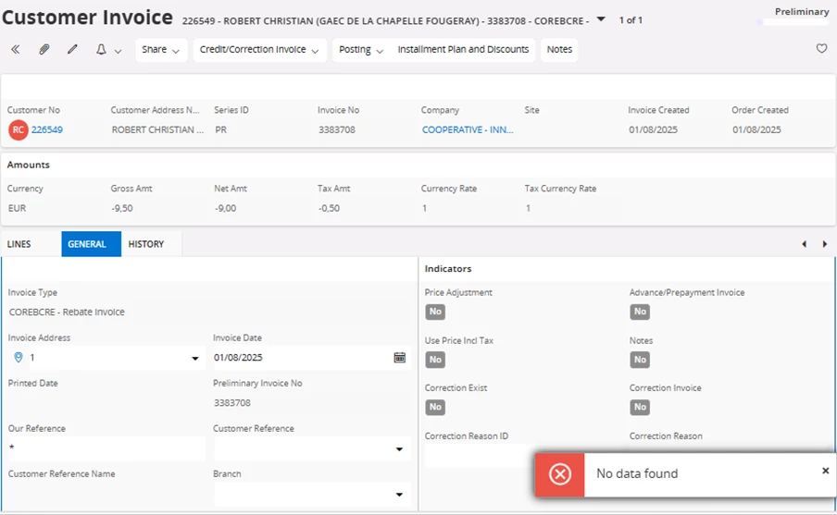
Task: Select the GENERAL tab
Action: (x=92, y=244)
